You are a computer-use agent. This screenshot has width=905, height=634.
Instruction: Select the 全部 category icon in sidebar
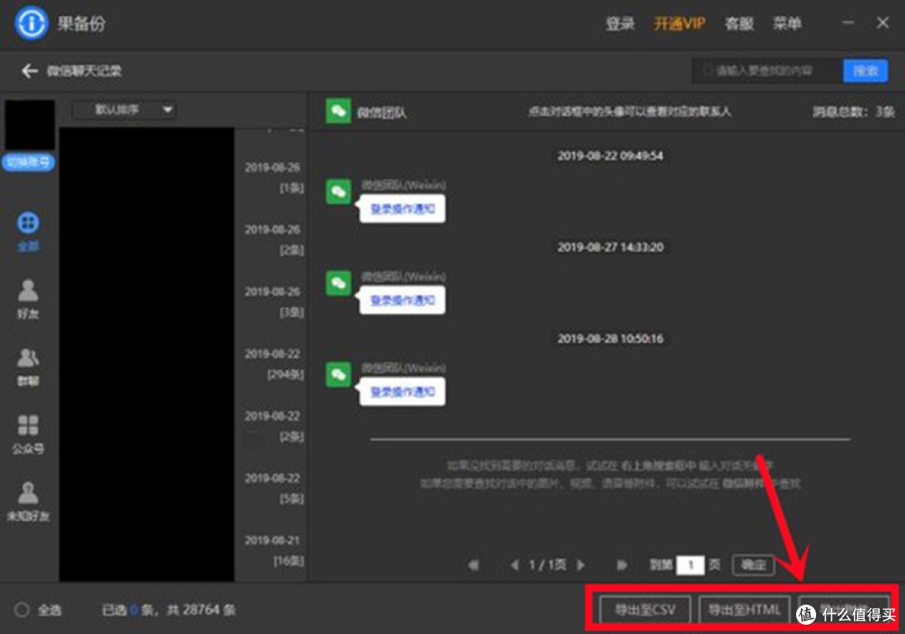pos(28,223)
